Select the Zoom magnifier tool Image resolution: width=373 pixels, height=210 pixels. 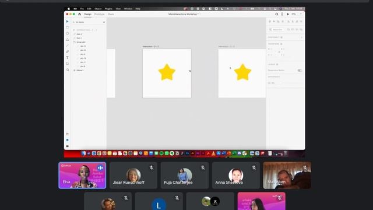click(x=68, y=70)
